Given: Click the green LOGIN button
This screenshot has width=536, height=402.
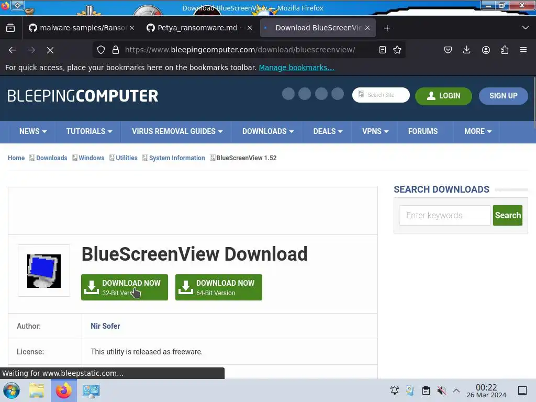Looking at the screenshot, I should click(x=443, y=96).
